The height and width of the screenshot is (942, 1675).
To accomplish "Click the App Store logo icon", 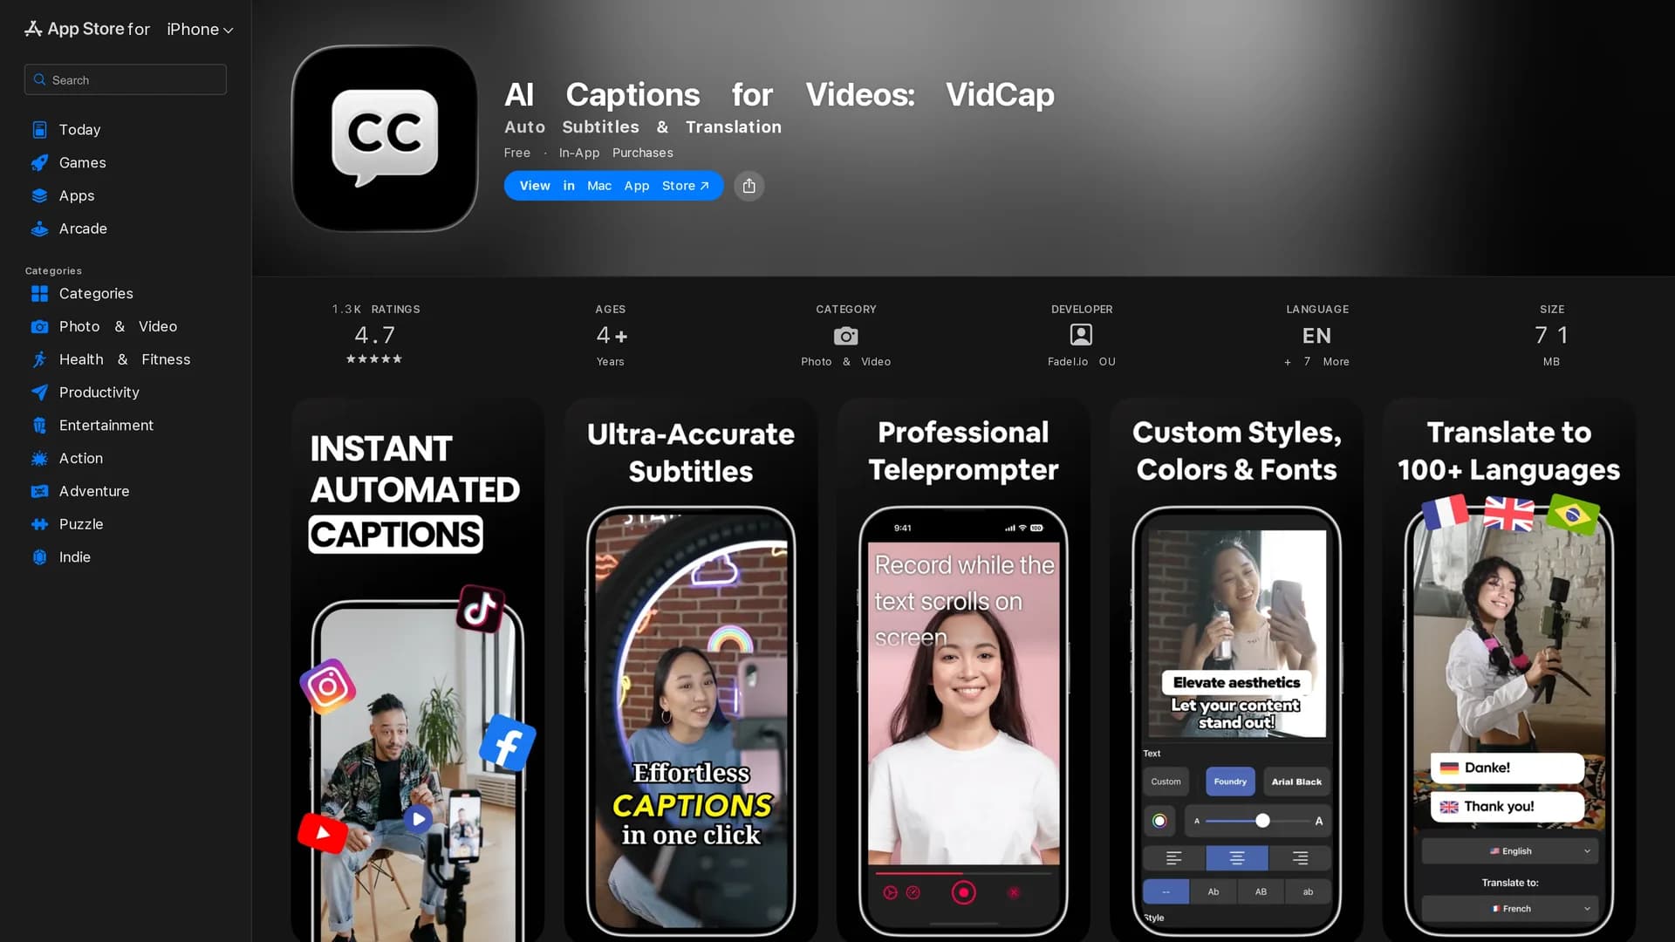I will (x=33, y=29).
